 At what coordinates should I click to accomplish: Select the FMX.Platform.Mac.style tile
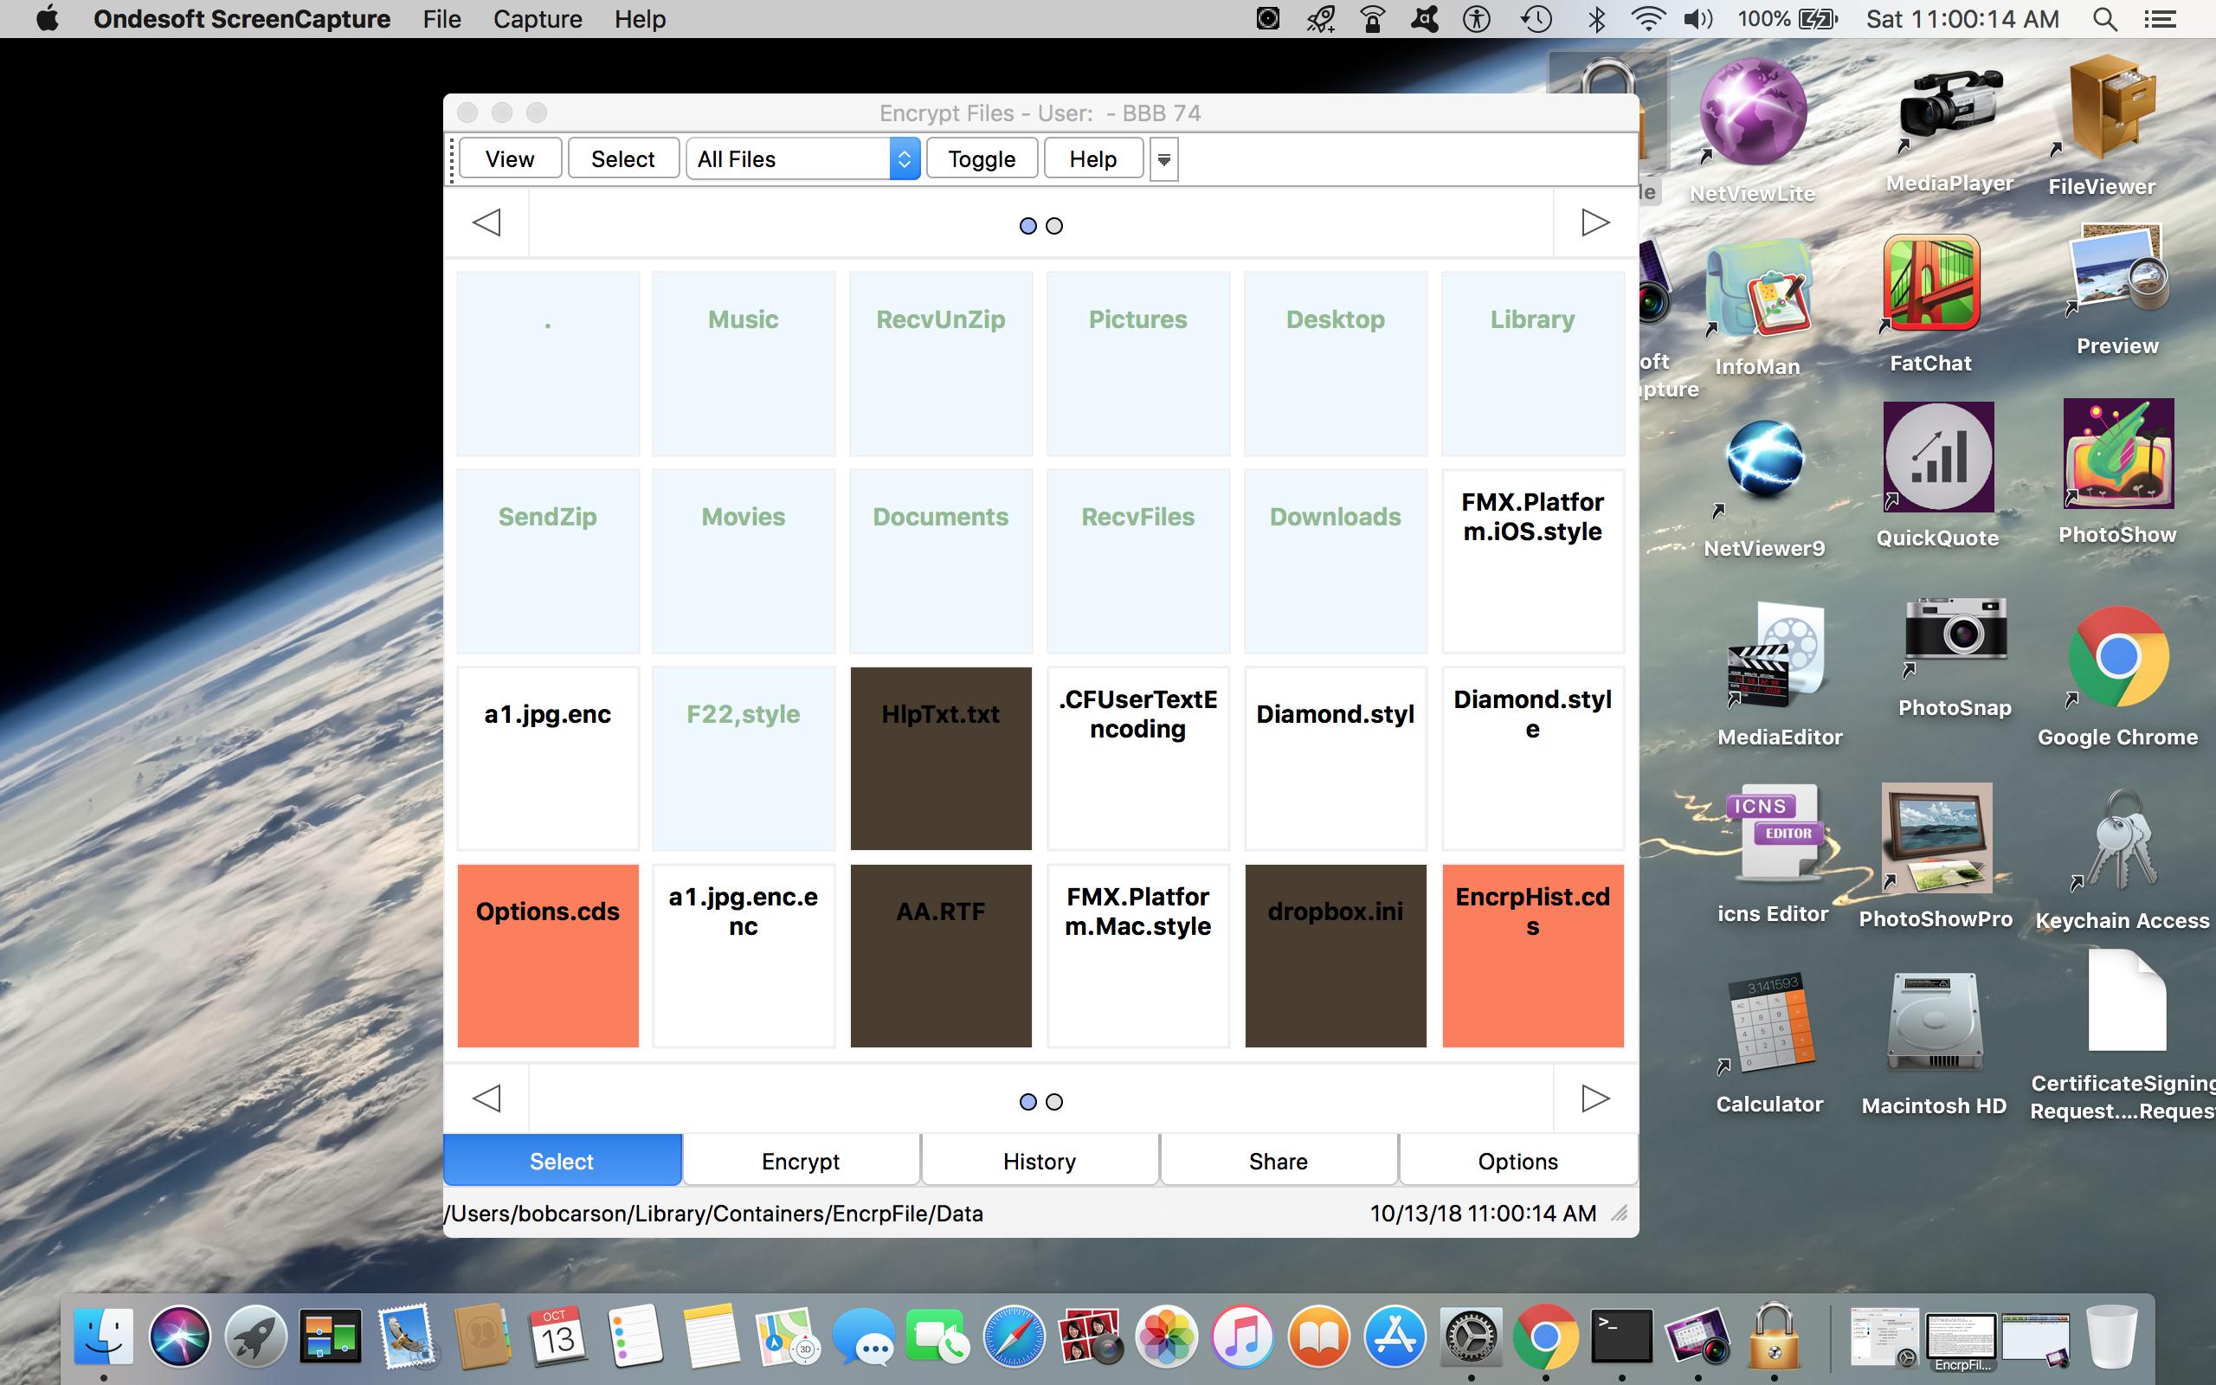[1138, 956]
